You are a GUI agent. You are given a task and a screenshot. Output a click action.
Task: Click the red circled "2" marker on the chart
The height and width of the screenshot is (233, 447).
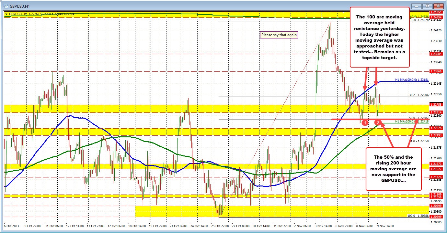pyautogui.click(x=378, y=122)
